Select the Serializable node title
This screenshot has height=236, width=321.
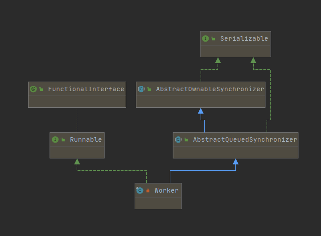[244, 38]
